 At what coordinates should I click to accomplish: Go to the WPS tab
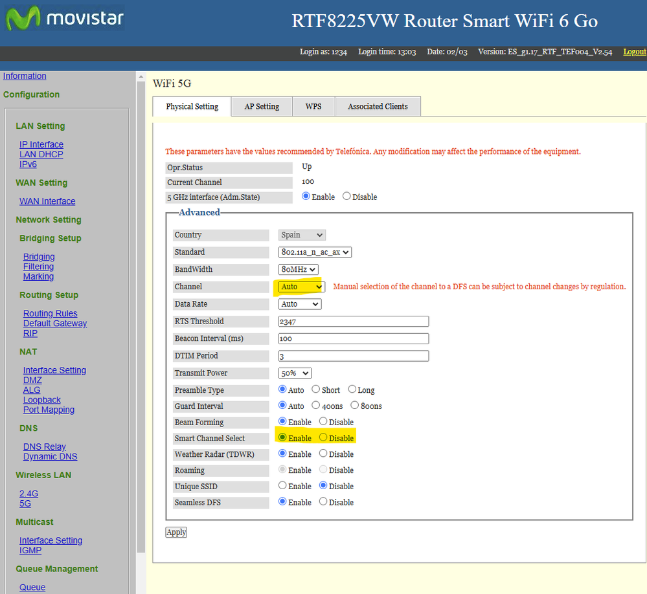coord(313,107)
